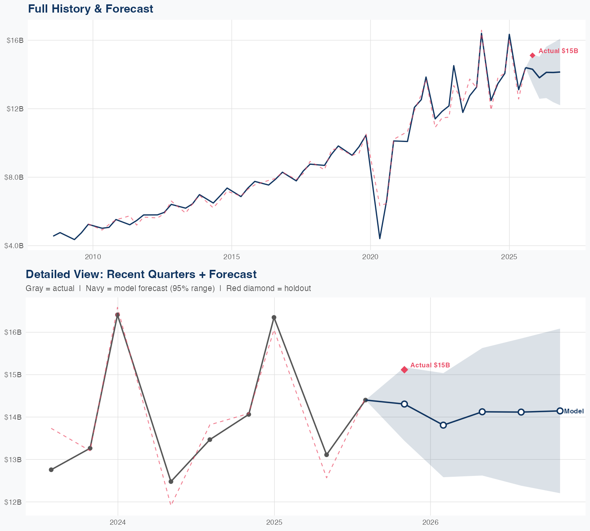Image resolution: width=590 pixels, height=531 pixels.
Task: Click the 2026 x-axis label in the Detailed View
Action: click(430, 522)
